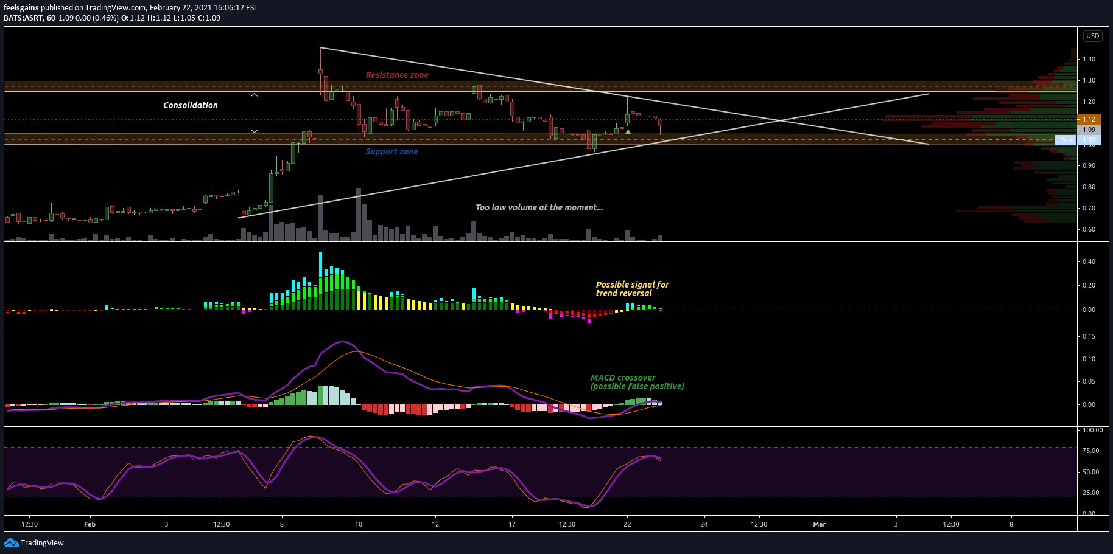The height and width of the screenshot is (554, 1113).
Task: Click the '17' date label on the time axis
Action: pyautogui.click(x=512, y=524)
